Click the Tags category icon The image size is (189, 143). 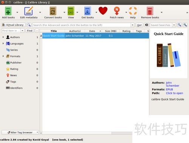click(x=8, y=81)
